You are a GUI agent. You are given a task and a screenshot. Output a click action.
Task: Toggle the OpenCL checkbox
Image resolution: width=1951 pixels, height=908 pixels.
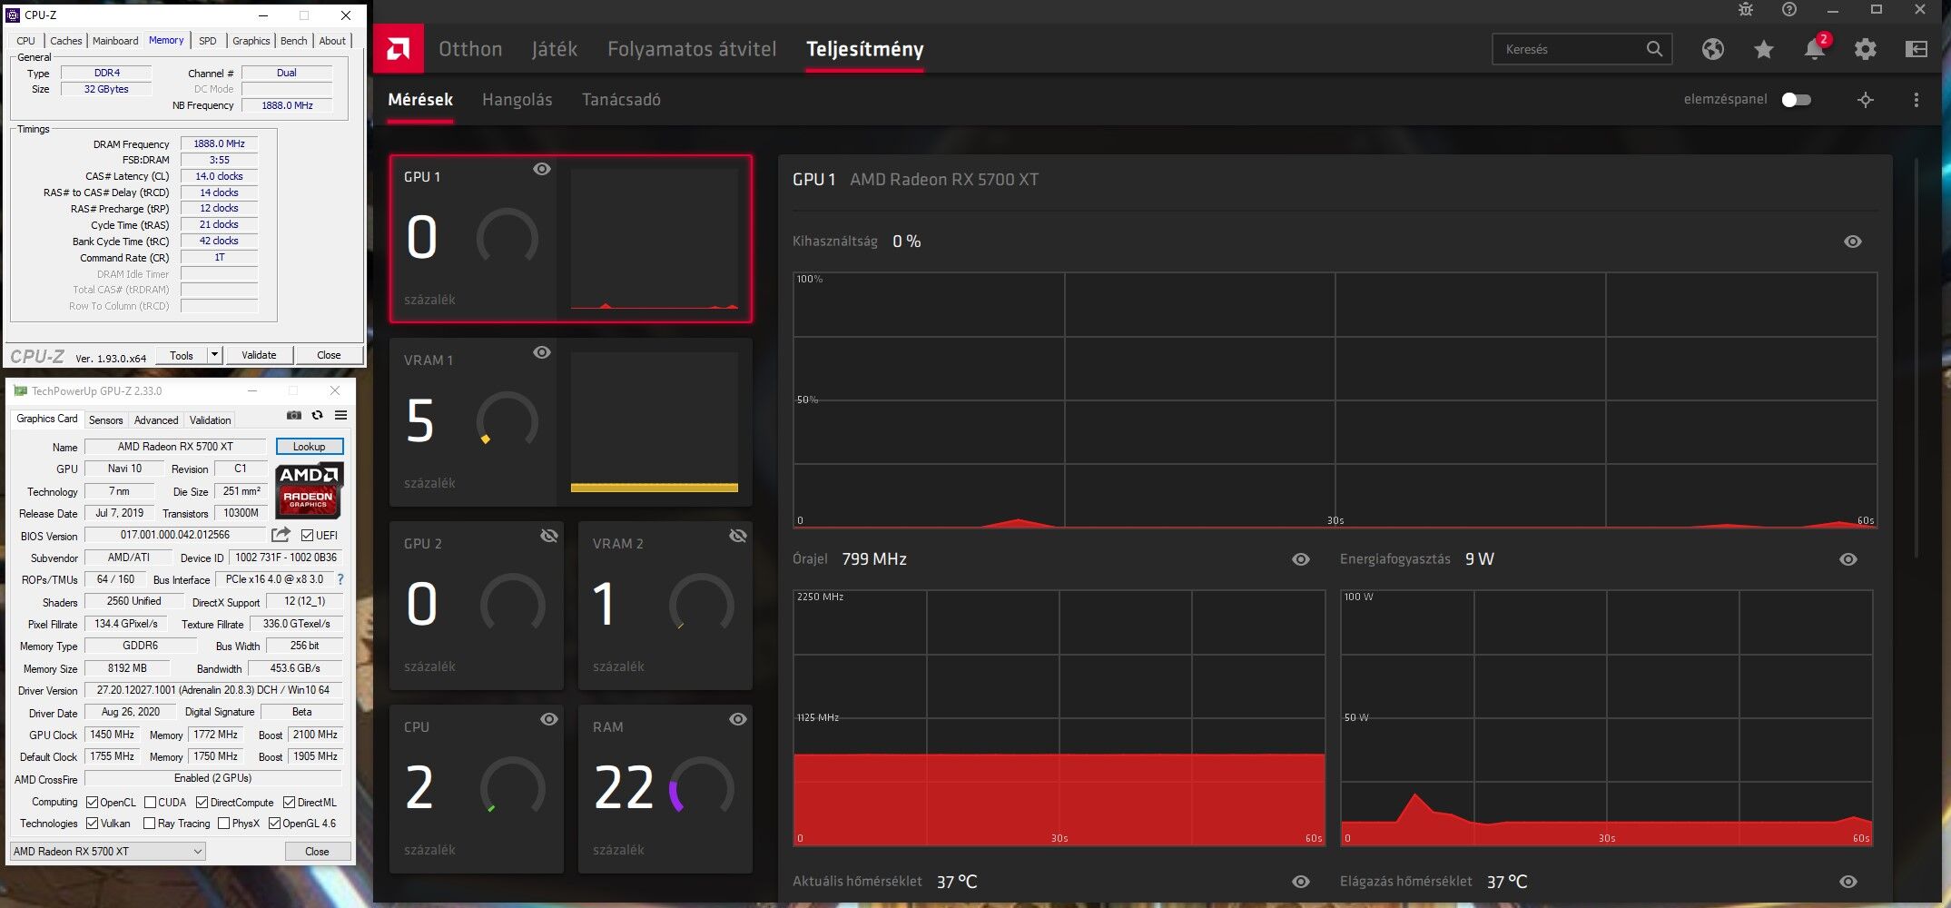point(92,803)
